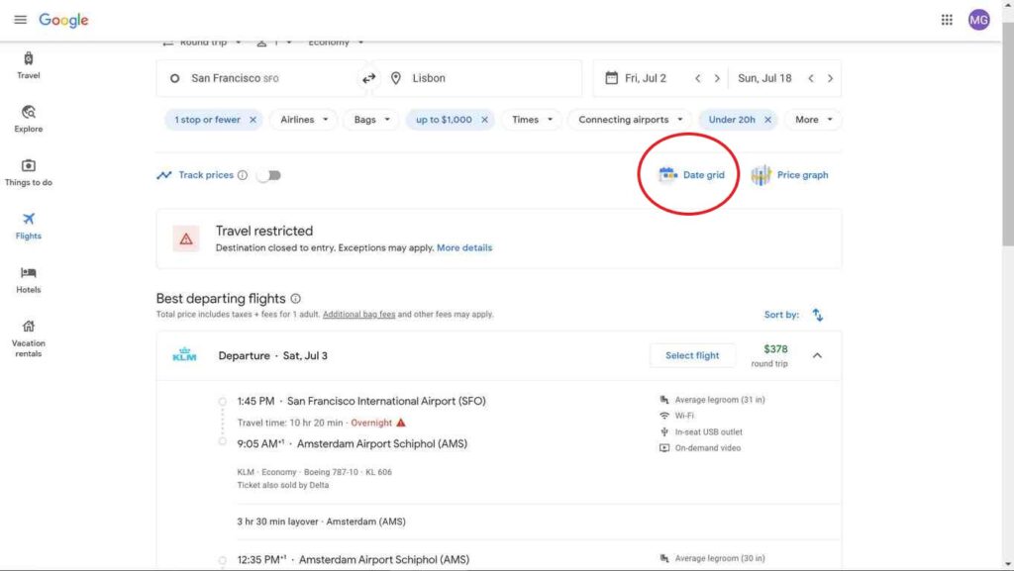The image size is (1014, 571).
Task: Open the 1 stop or fewer filter
Action: point(207,120)
